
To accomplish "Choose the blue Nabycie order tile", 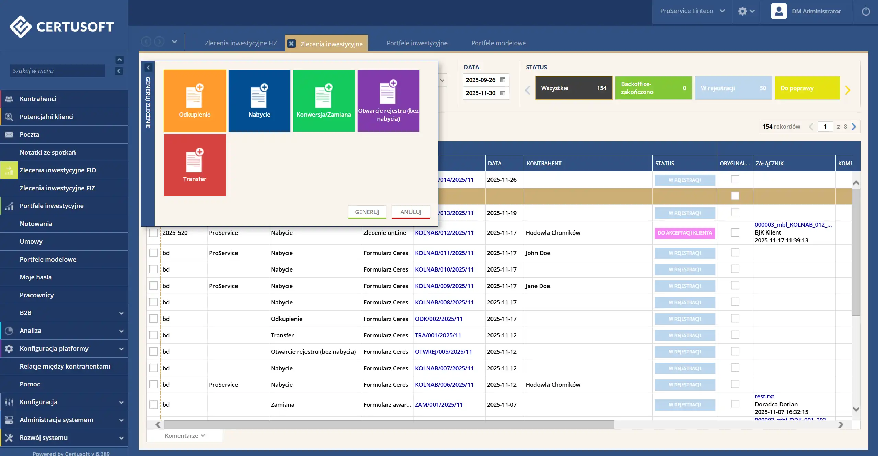I will click(x=259, y=100).
